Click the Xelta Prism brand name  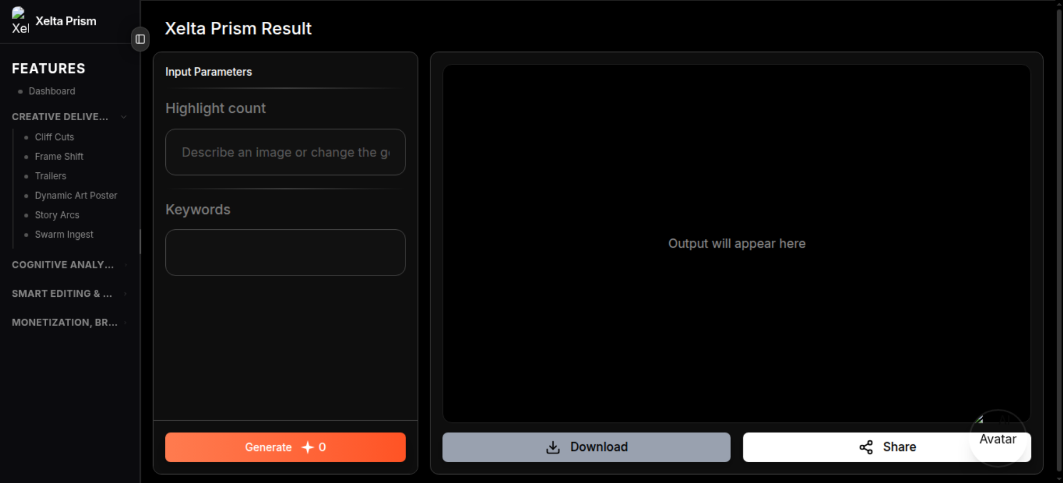(66, 21)
